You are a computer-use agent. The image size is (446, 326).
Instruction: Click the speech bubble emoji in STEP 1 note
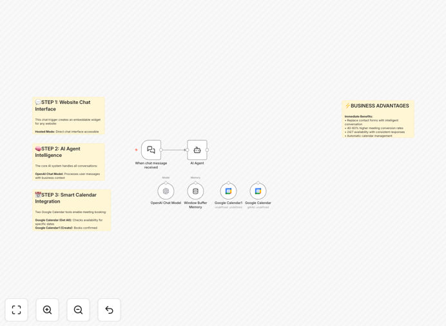click(38, 102)
